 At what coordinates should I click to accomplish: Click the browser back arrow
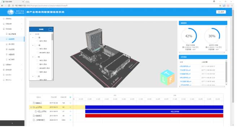click(x=2, y=5)
